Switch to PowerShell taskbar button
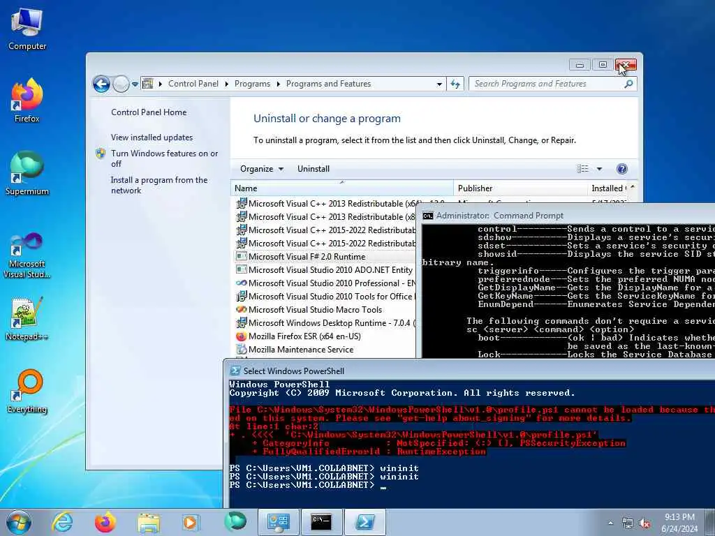The image size is (715, 536). pyautogui.click(x=365, y=522)
